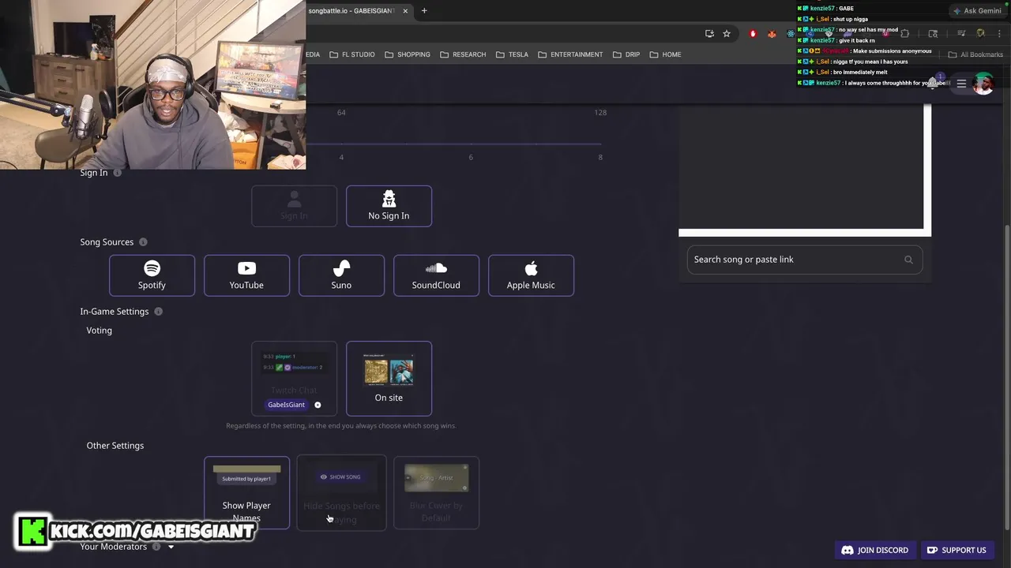This screenshot has height=568, width=1011.
Task: Toggle Spotify as a song source
Action: [x=152, y=275]
